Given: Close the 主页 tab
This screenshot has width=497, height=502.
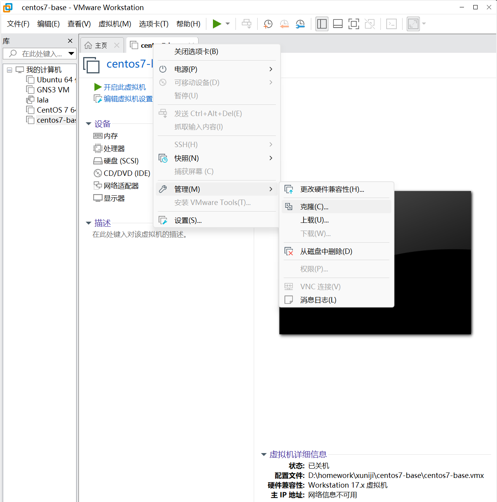Looking at the screenshot, I should pos(117,45).
